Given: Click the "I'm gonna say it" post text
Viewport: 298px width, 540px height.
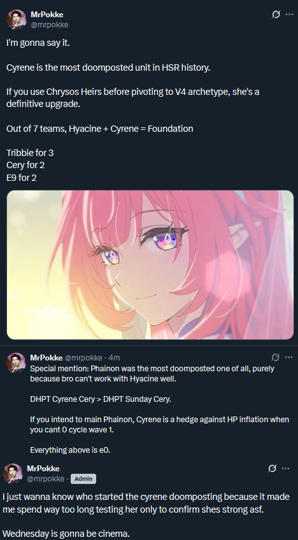Looking at the screenshot, I should 38,43.
